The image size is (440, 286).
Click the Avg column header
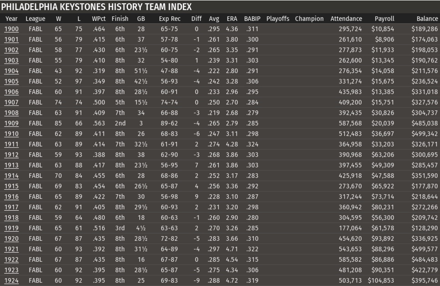[214, 19]
